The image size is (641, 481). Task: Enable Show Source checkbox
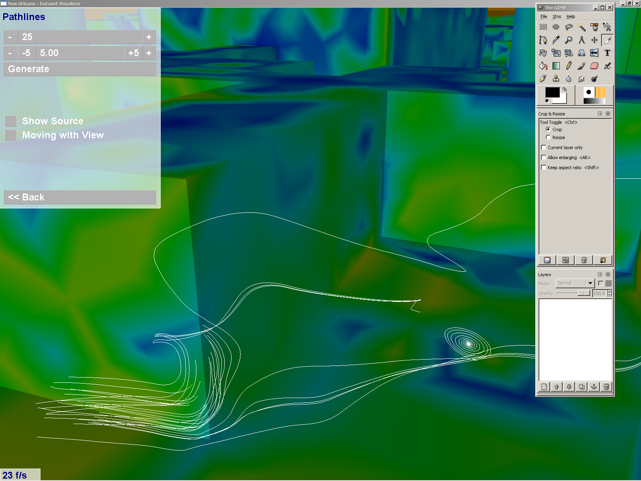pyautogui.click(x=11, y=121)
